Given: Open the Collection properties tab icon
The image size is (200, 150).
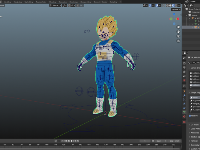Looking at the screenshot, I should [184, 86].
